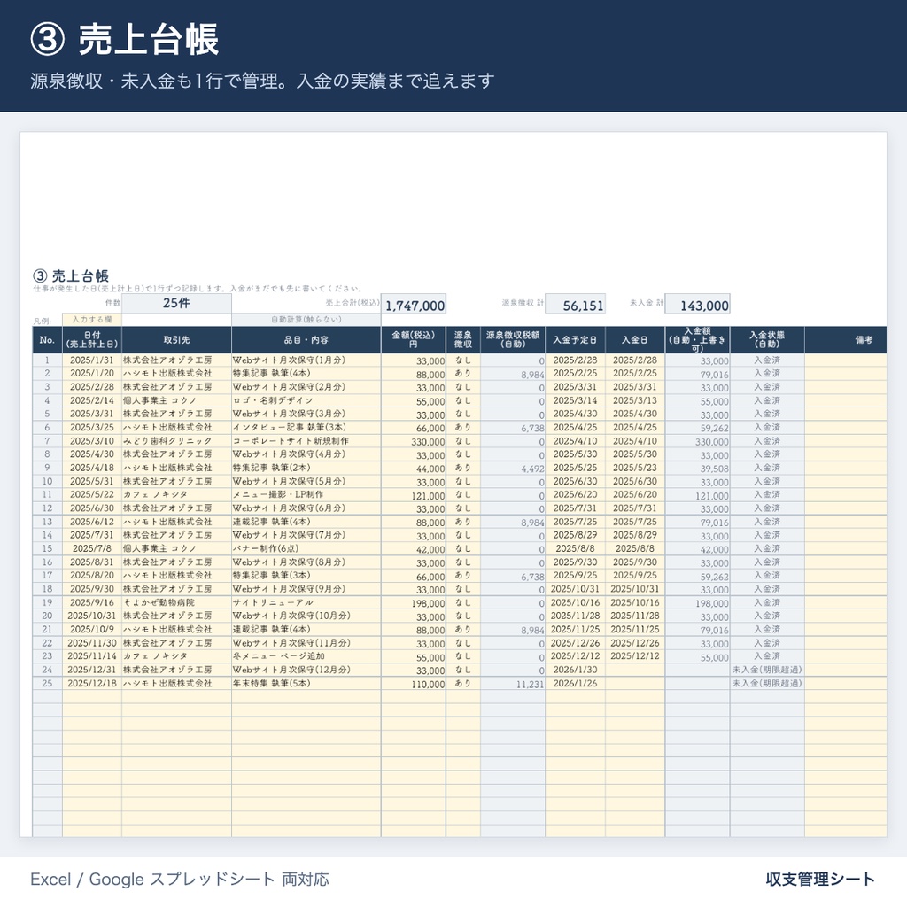Select the withholding tax cell 4,492
The width and height of the screenshot is (907, 907).
pyautogui.click(x=513, y=469)
